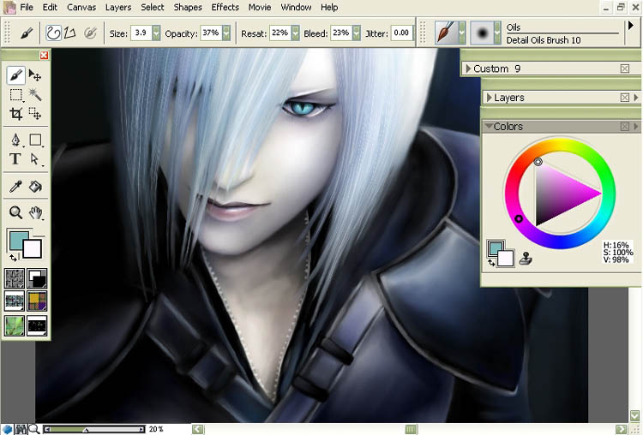This screenshot has height=435, width=643.
Task: Close the toolbox with red X
Action: tap(44, 55)
